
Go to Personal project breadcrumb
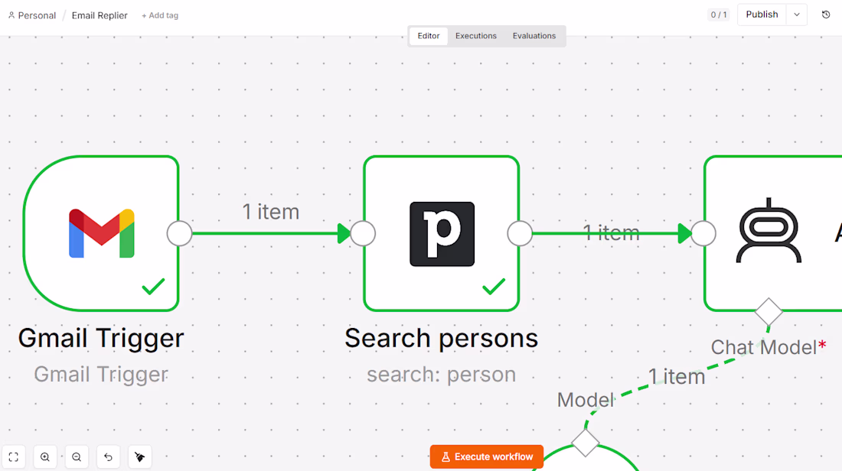tap(32, 15)
